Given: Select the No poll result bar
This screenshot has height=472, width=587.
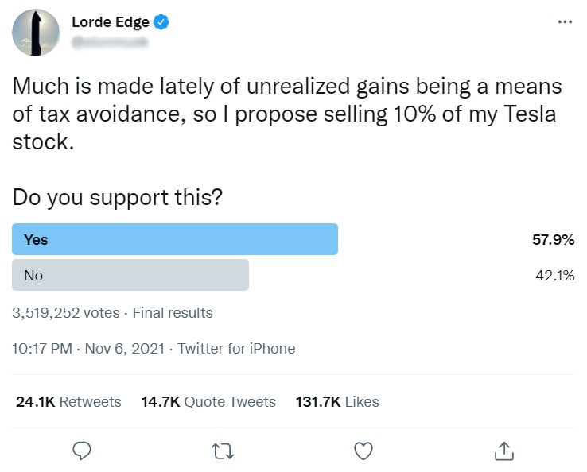Looking at the screenshot, I should click(130, 275).
